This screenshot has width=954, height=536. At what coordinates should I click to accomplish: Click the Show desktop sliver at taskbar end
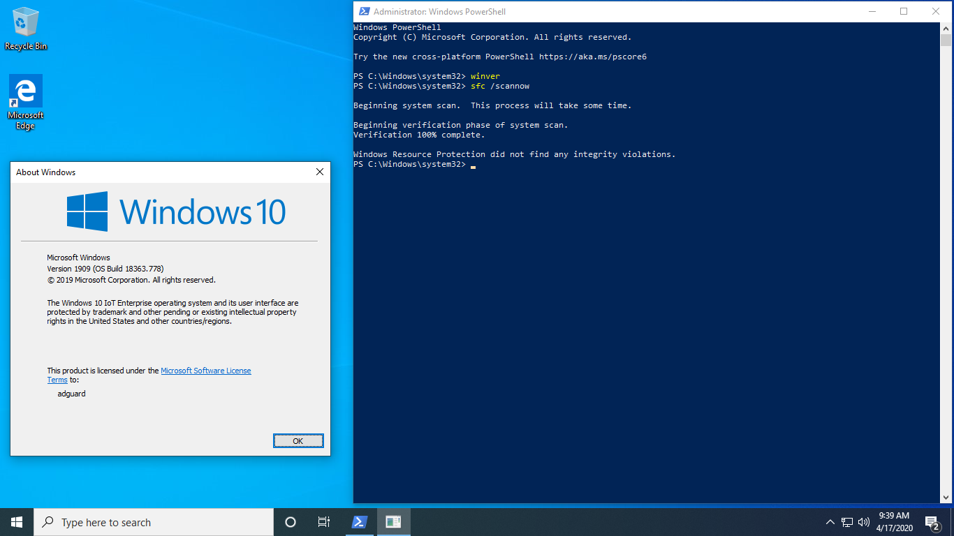pyautogui.click(x=952, y=522)
